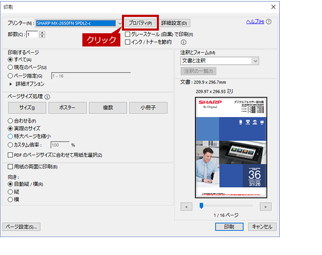This screenshot has height=255, width=322.
Task: Increase copy count with up spinner arrow
Action: 42,33
